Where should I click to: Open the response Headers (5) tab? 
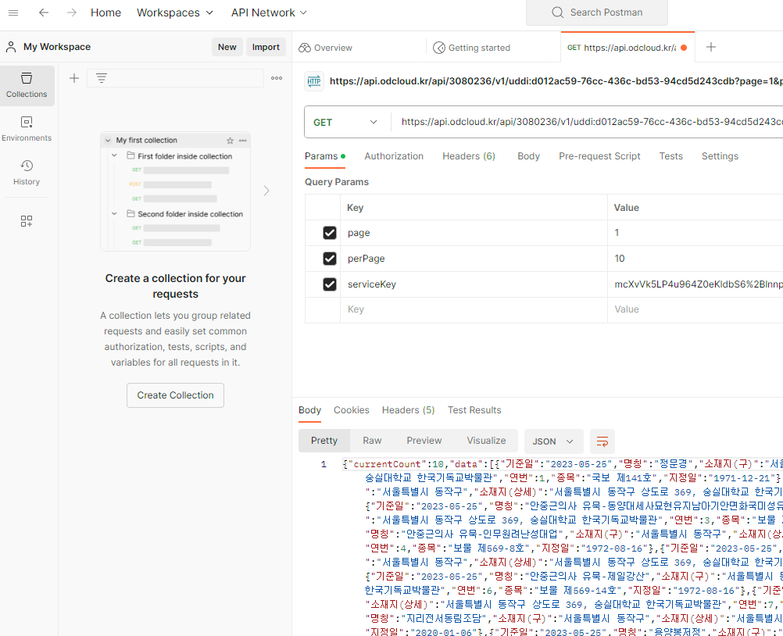409,410
